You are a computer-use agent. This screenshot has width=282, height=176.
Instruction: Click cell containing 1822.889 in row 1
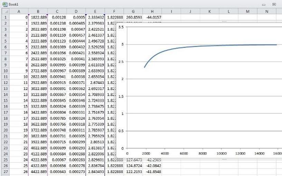coord(38,17)
